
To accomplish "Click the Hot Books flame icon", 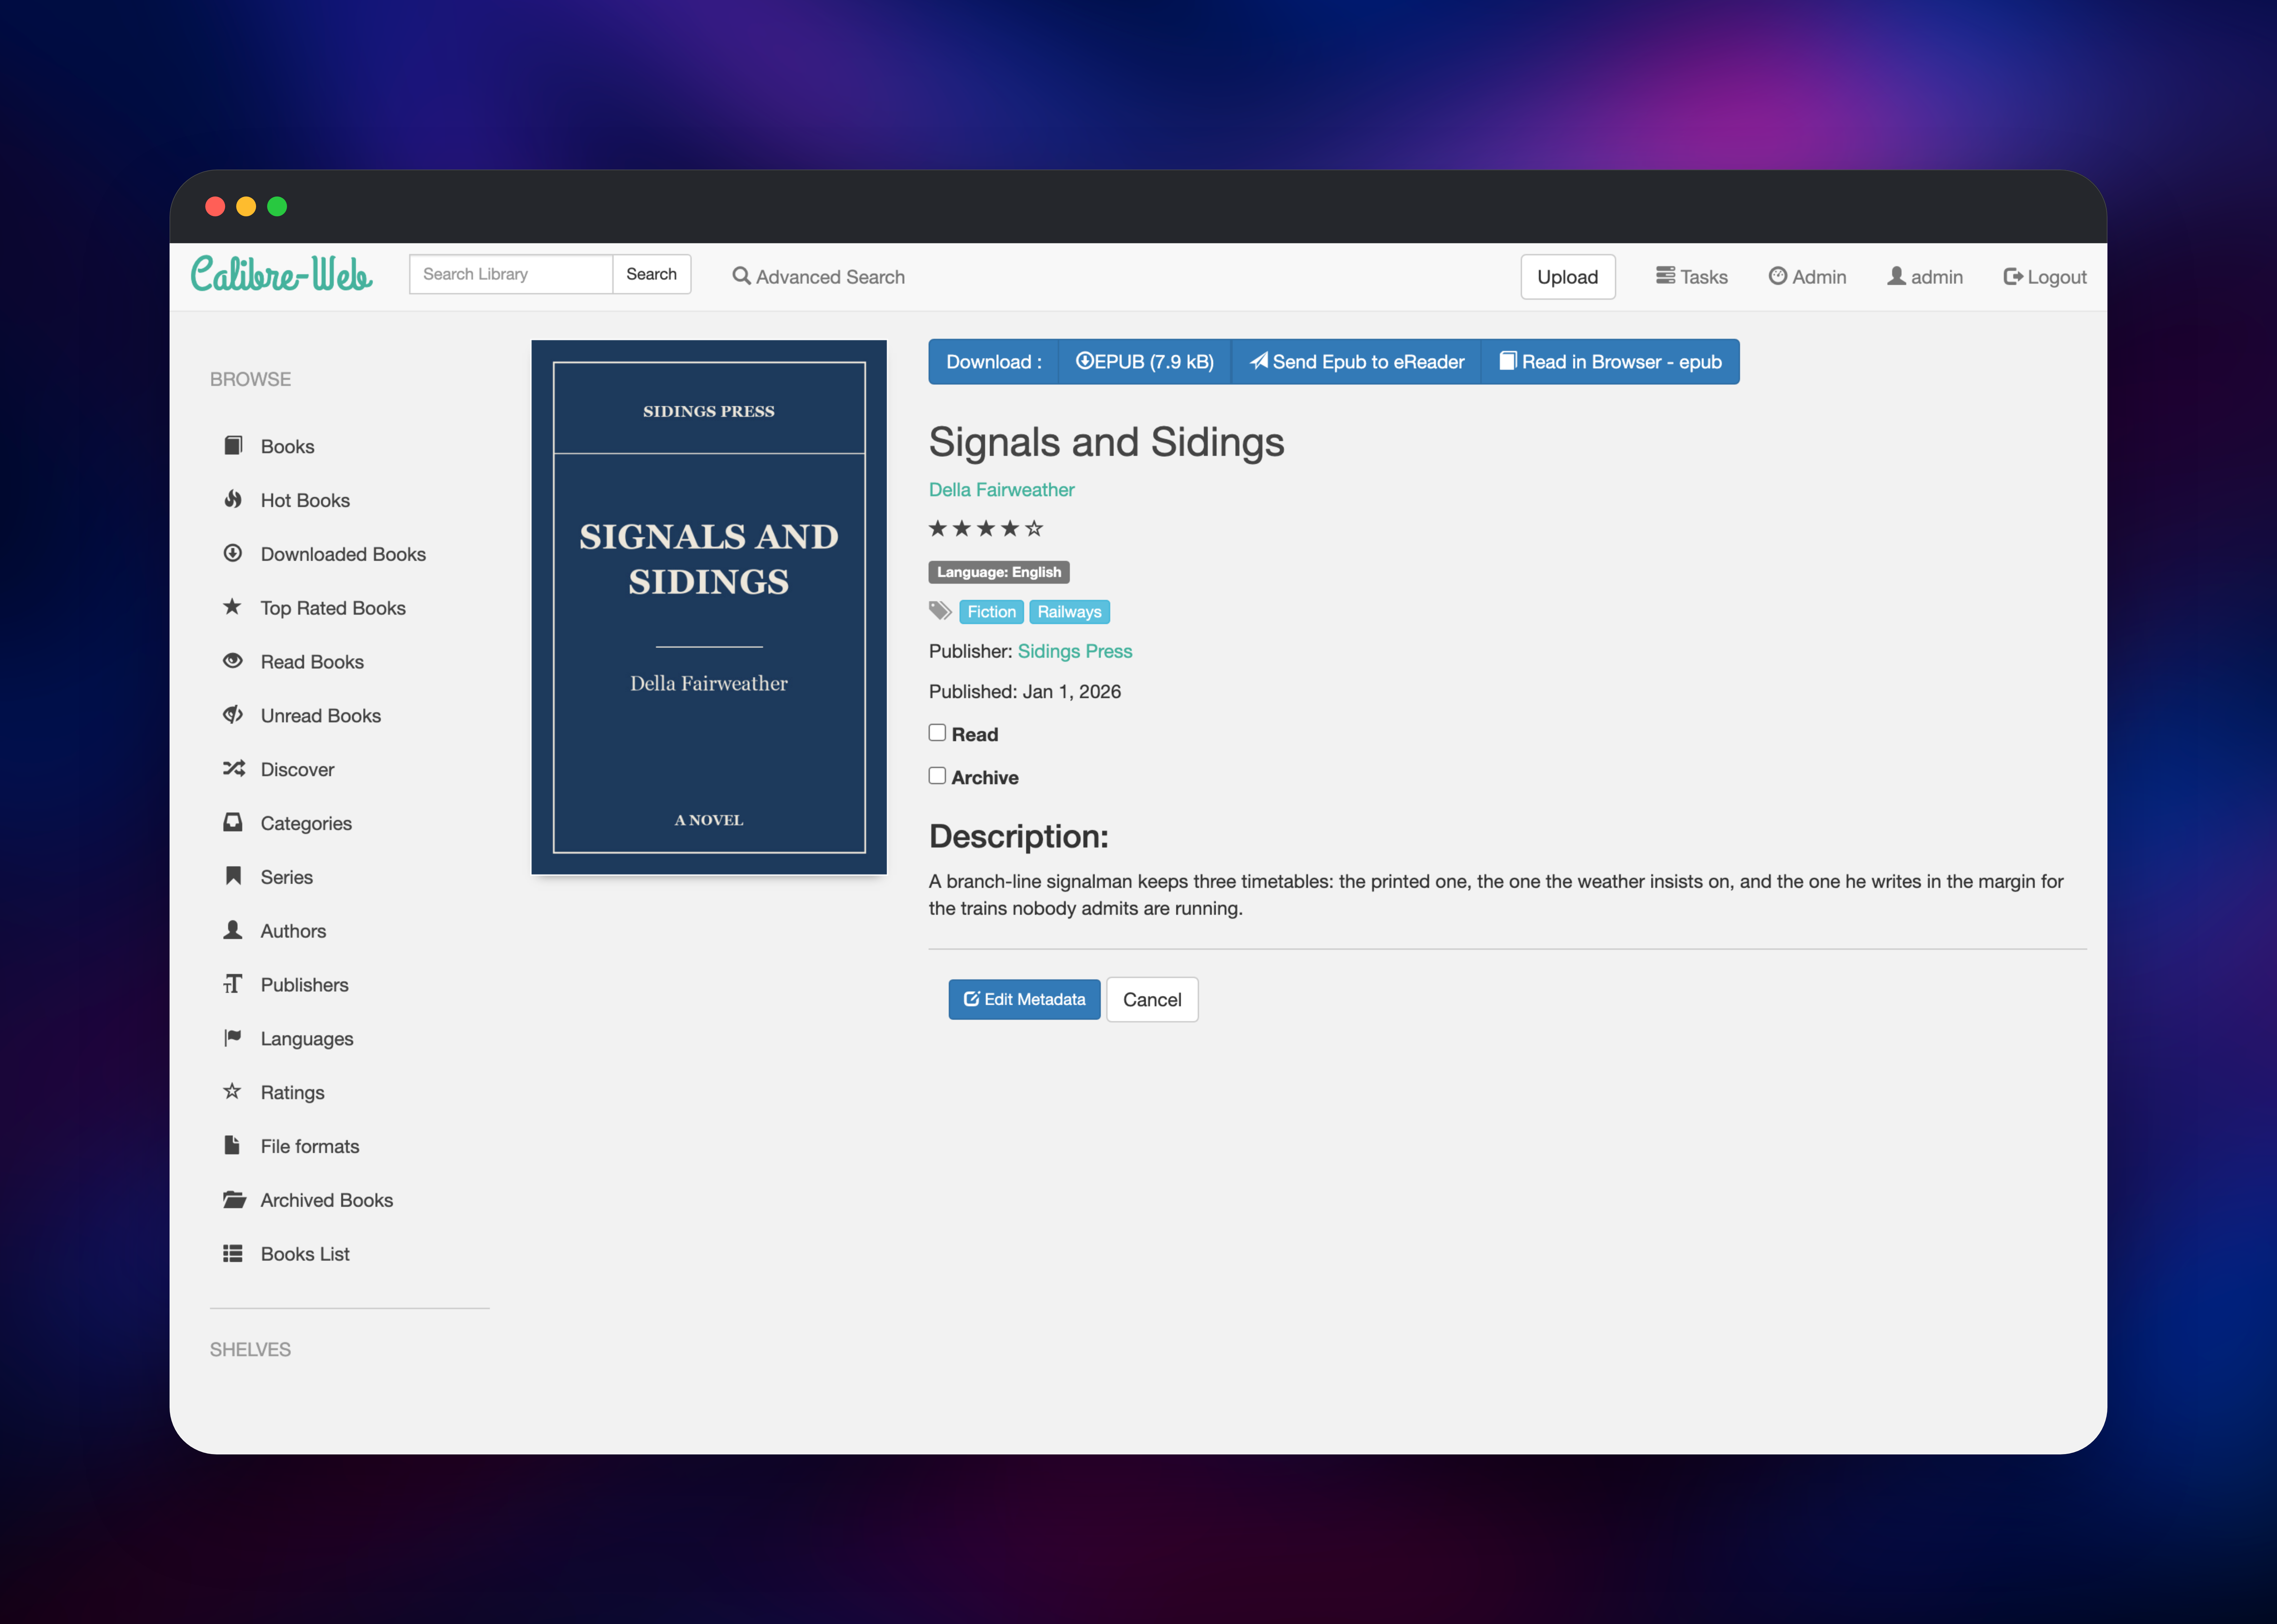I will [233, 499].
